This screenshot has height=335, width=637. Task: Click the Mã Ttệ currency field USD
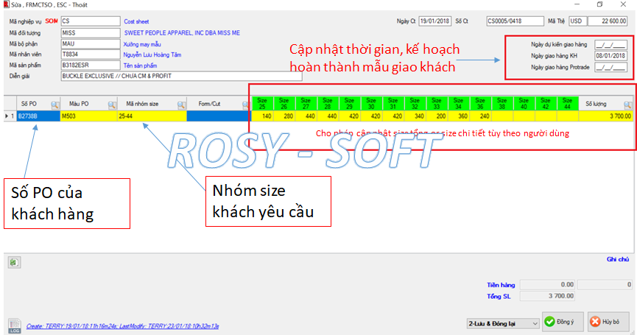(577, 21)
